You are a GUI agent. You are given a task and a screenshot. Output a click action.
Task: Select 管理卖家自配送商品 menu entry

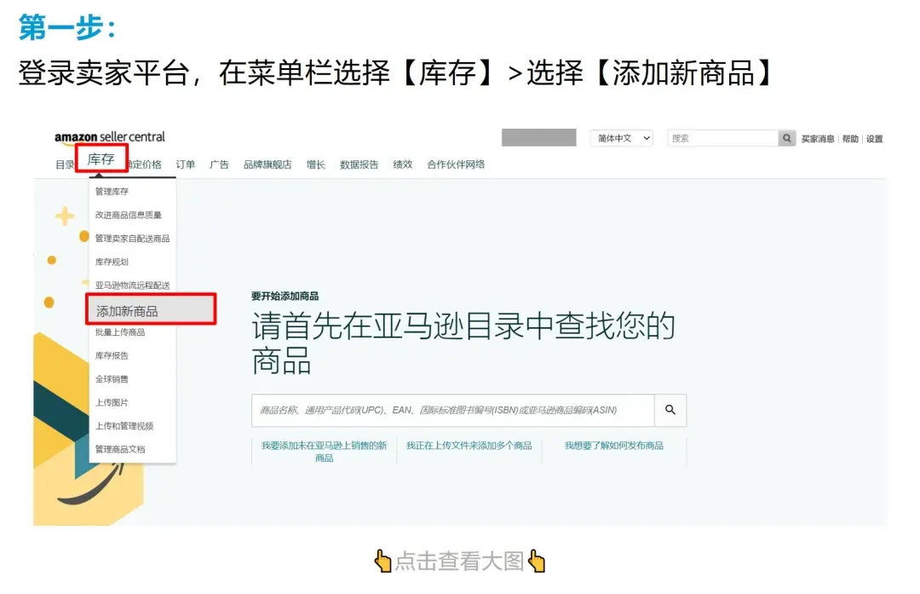[x=132, y=239]
